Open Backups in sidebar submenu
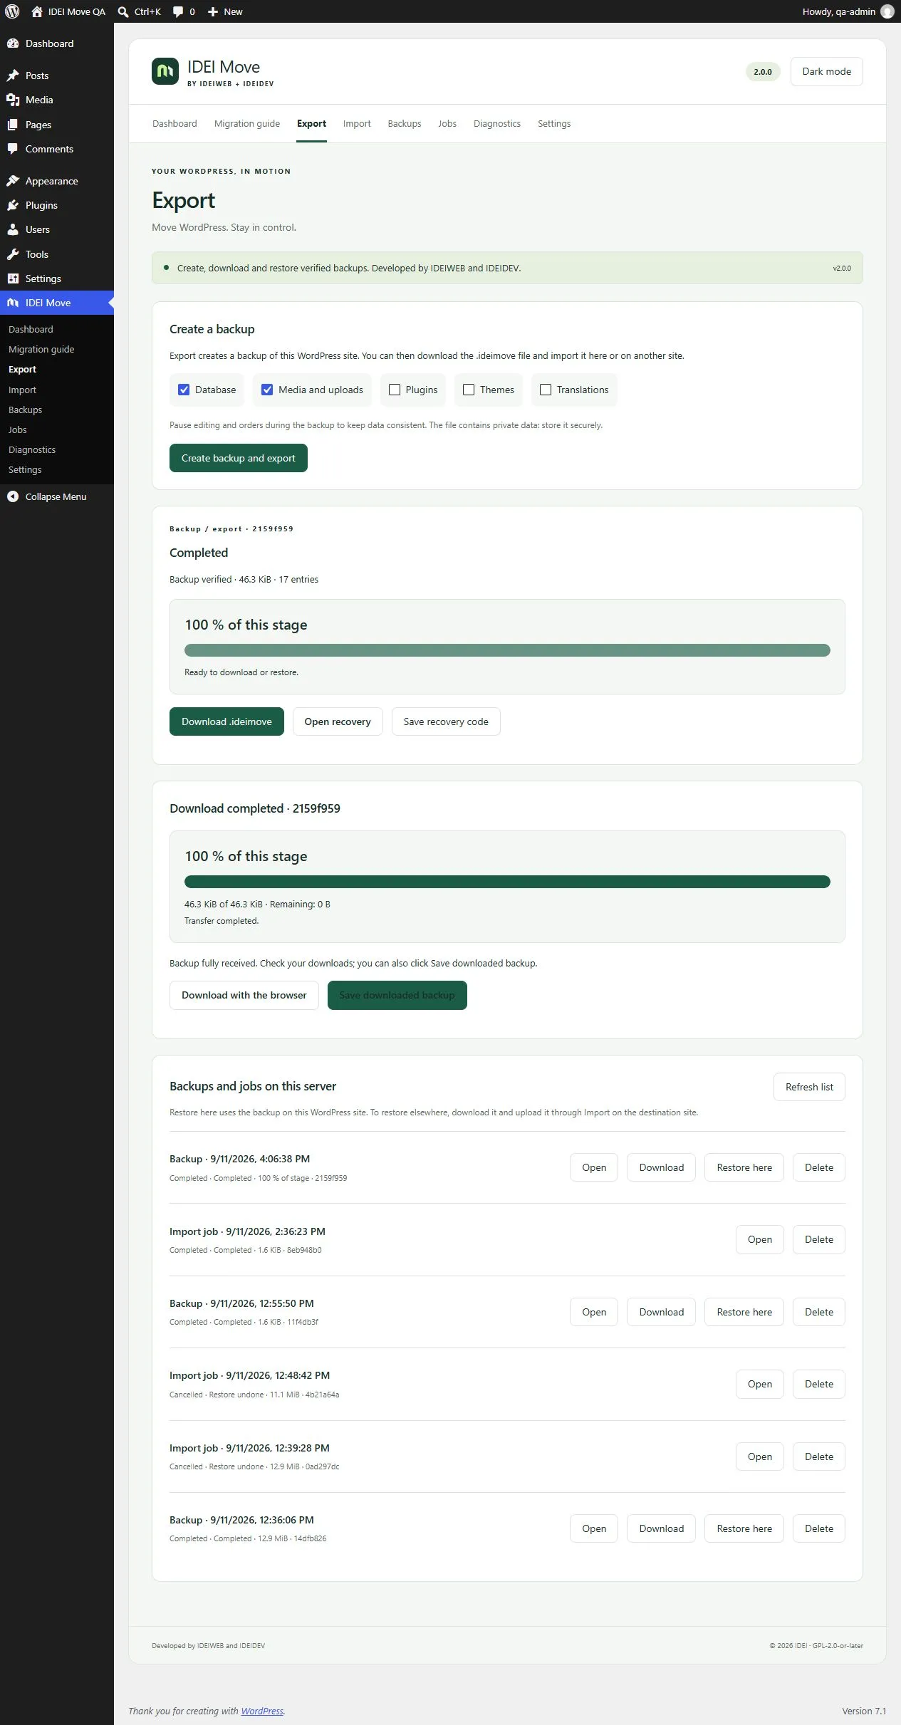Image resolution: width=901 pixels, height=1725 pixels. pyautogui.click(x=25, y=410)
